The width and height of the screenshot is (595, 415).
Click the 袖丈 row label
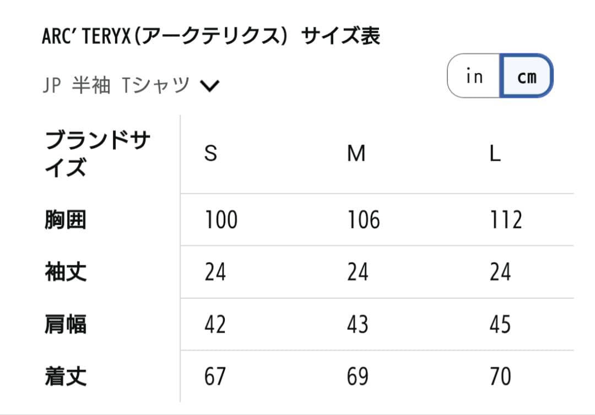[64, 271]
